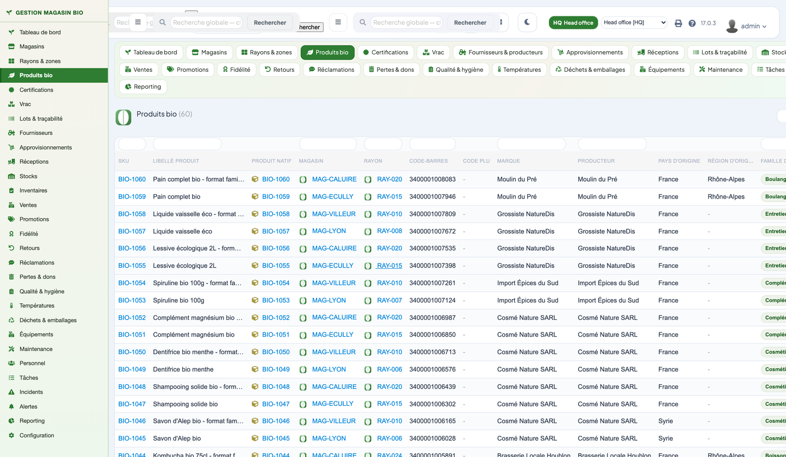Open the Reporting tab in top navigation
The width and height of the screenshot is (786, 457).
pyautogui.click(x=143, y=87)
